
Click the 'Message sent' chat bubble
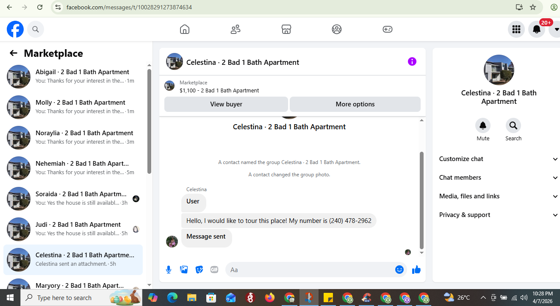206,238
